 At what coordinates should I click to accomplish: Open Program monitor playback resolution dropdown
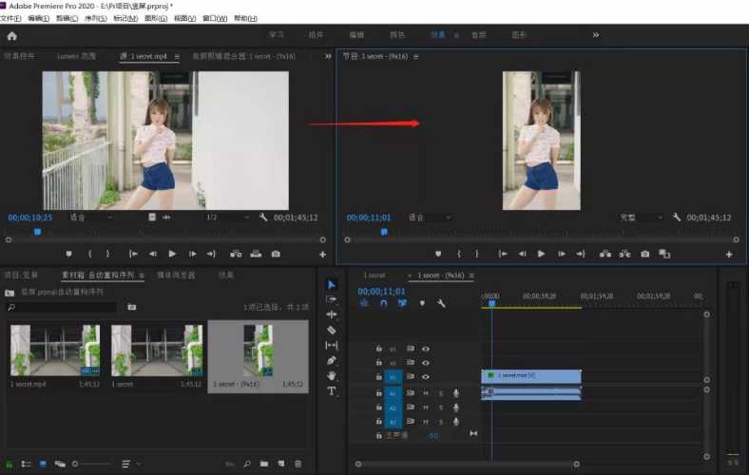(x=641, y=218)
